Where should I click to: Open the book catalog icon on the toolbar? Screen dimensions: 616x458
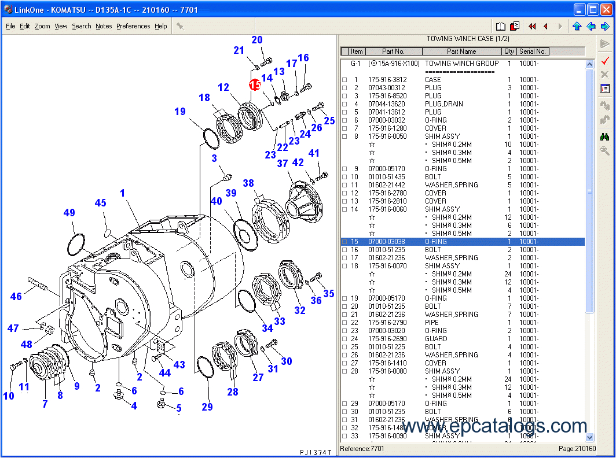point(500,25)
